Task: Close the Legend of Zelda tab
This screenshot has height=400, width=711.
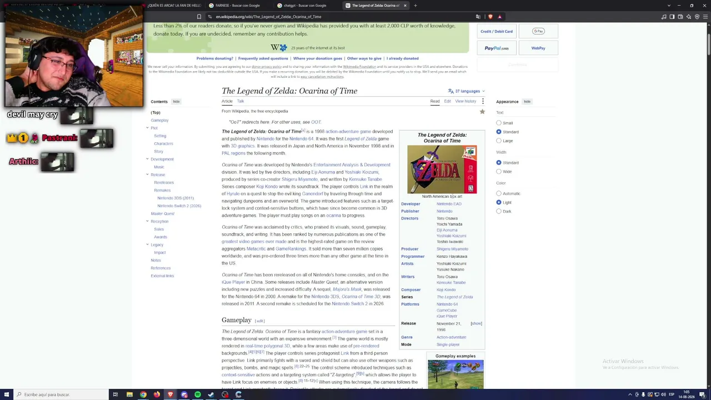Action: point(405,6)
